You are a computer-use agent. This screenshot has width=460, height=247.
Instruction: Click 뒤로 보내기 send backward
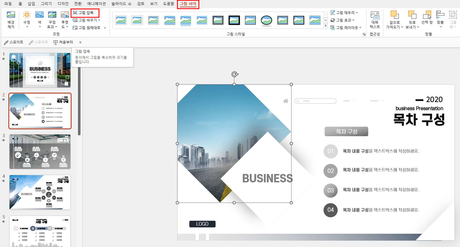[x=412, y=20]
